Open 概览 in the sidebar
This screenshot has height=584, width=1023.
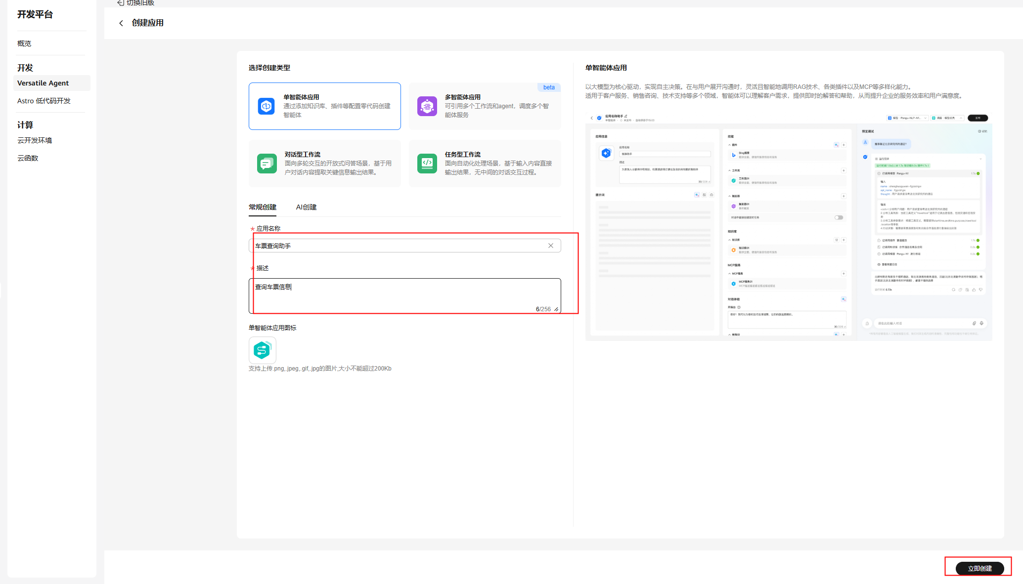tap(24, 43)
